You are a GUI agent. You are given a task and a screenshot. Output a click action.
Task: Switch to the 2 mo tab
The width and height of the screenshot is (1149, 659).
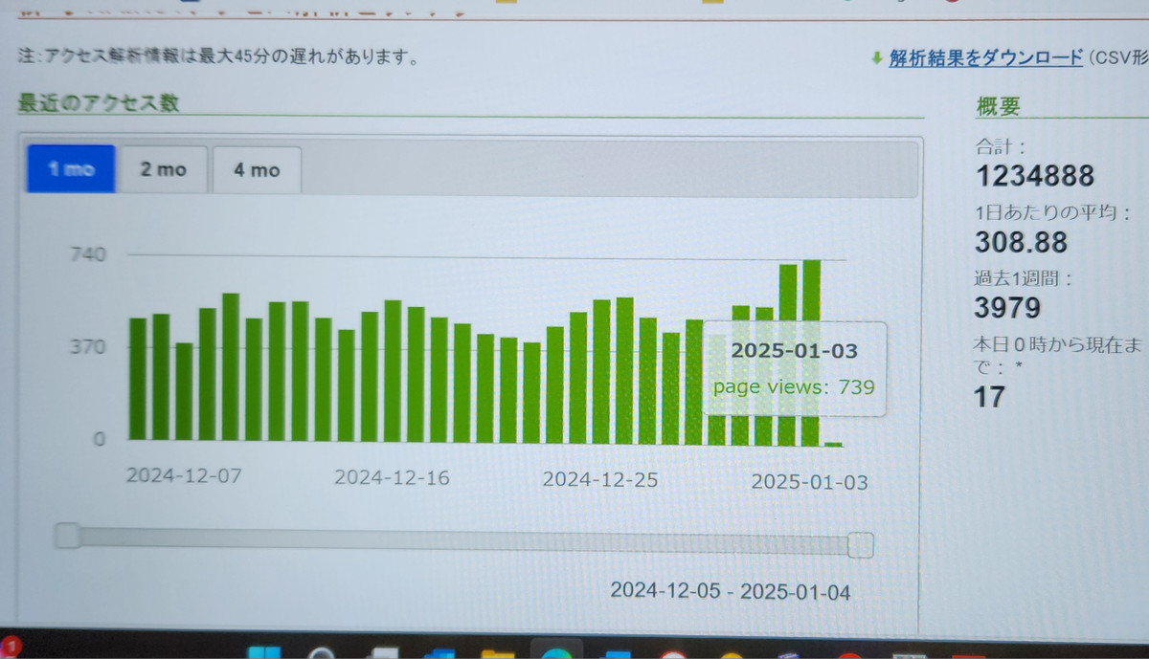click(163, 169)
